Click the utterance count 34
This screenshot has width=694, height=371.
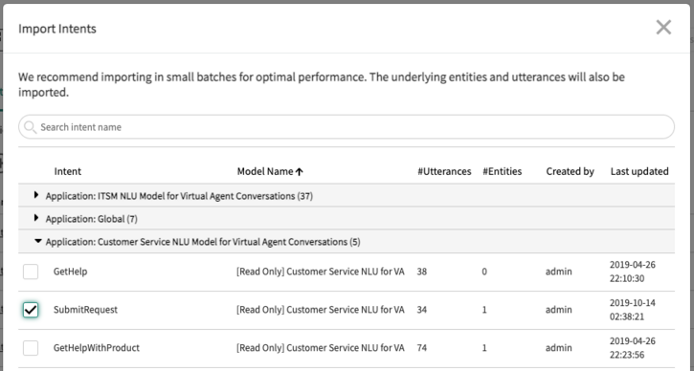coord(422,310)
